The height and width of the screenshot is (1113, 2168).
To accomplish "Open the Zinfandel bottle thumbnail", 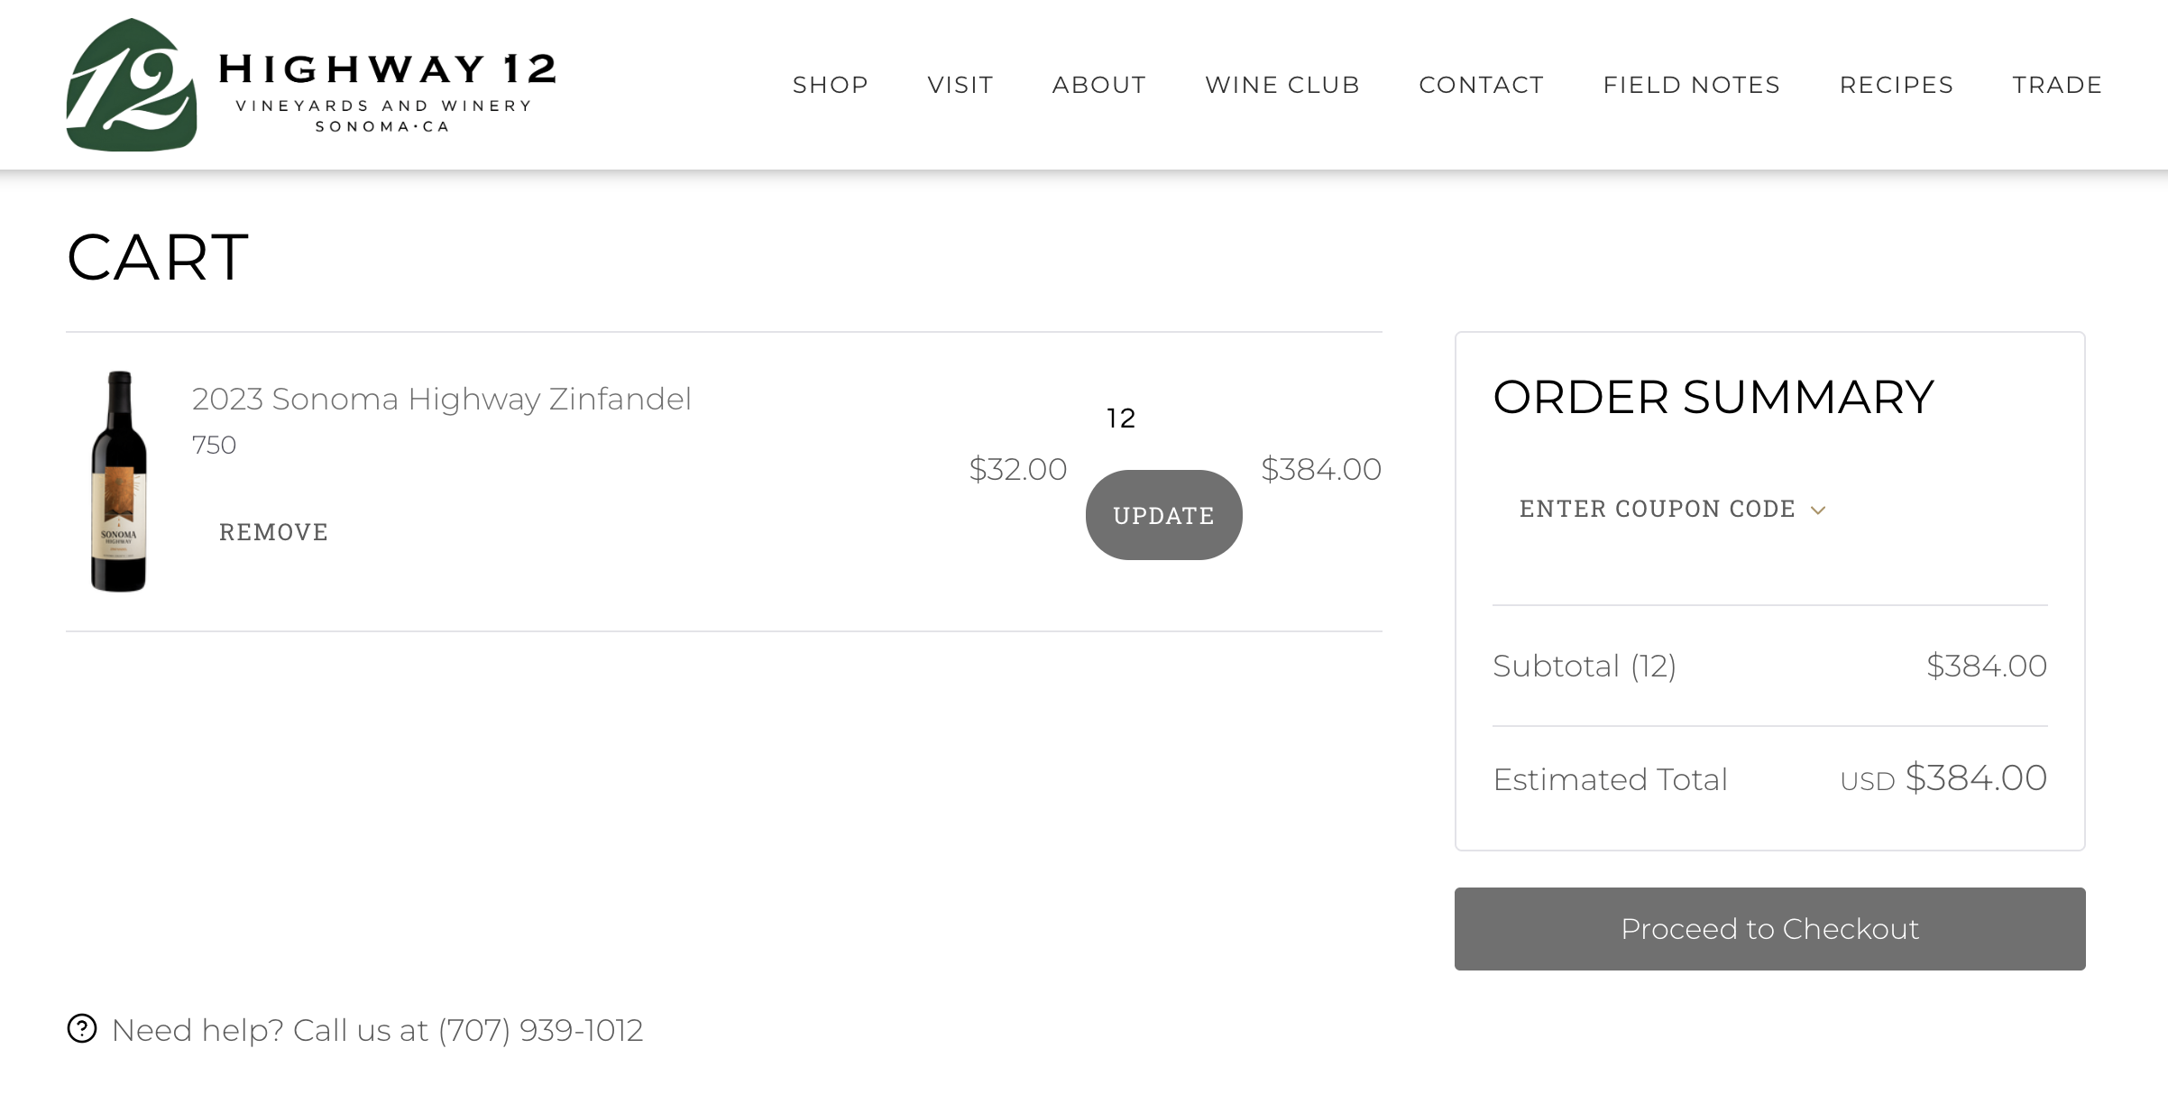I will pos(119,482).
